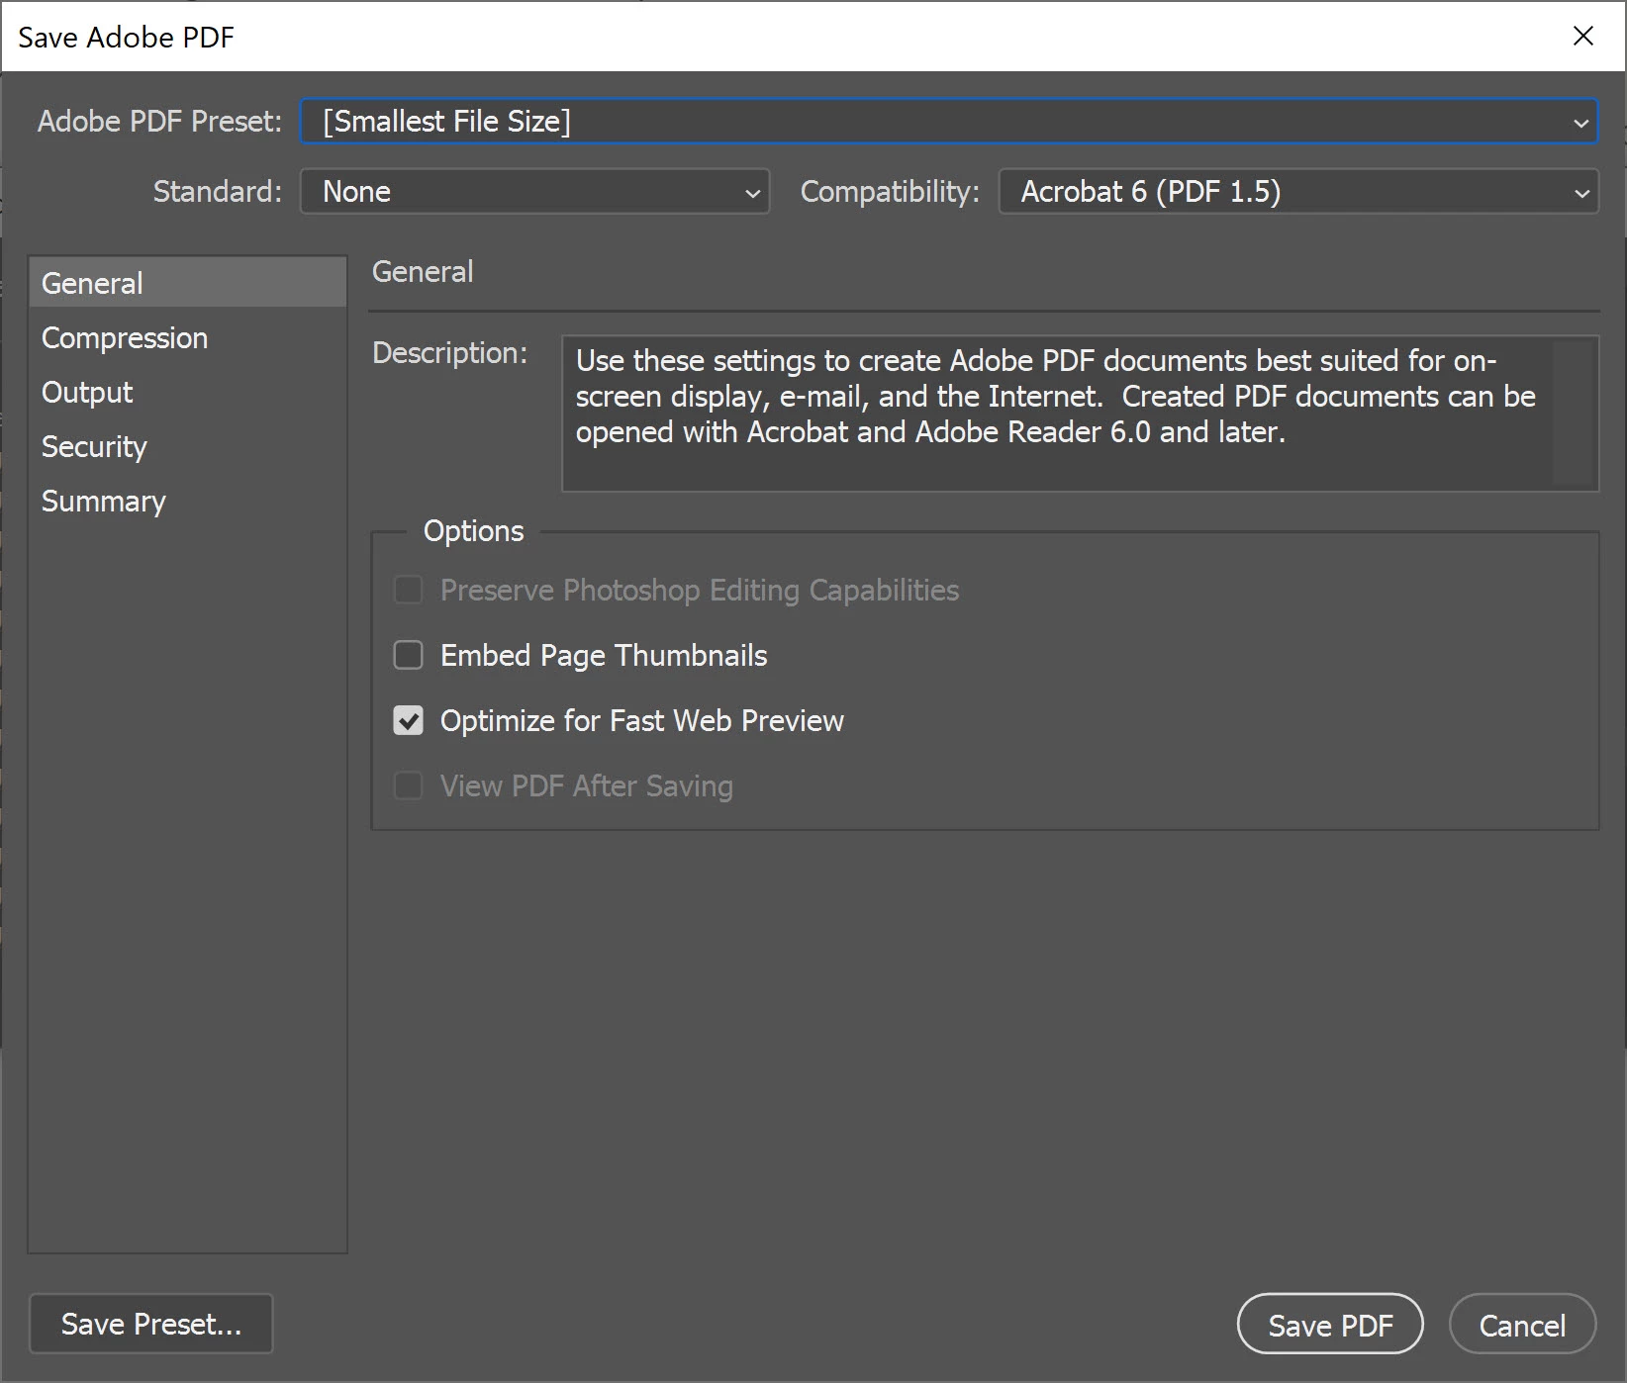Go to the Security settings

(x=188, y=446)
